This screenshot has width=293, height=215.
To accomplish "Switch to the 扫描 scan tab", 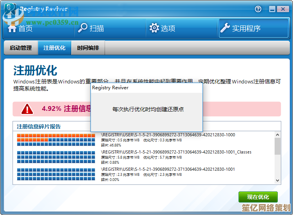I will click(x=110, y=28).
